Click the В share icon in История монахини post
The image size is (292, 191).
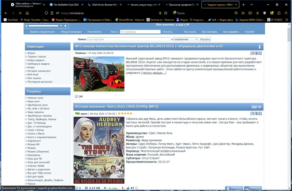(x=260, y=113)
